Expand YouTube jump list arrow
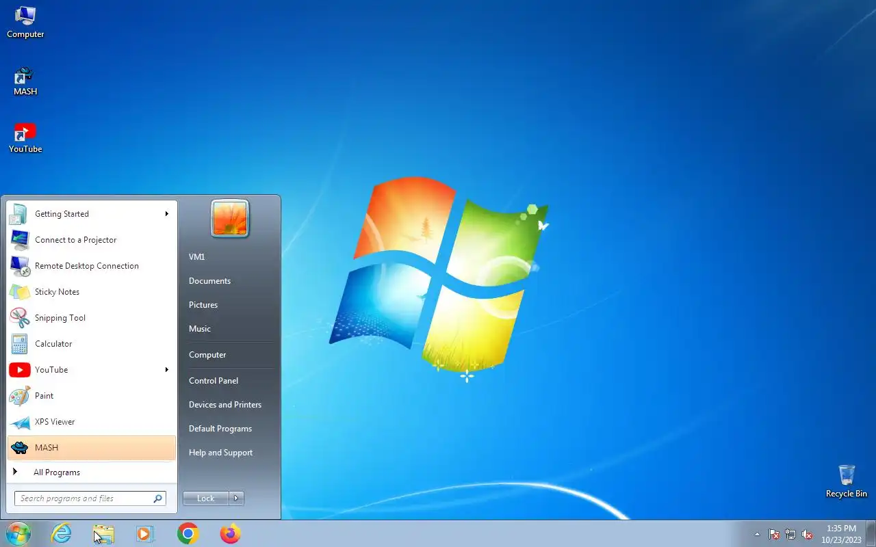The image size is (876, 547). tap(166, 370)
